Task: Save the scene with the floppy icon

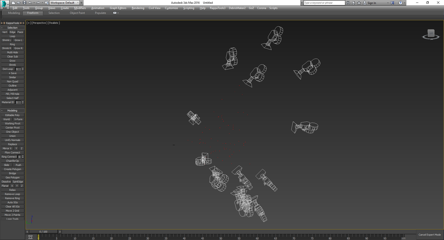Action: coord(24,3)
